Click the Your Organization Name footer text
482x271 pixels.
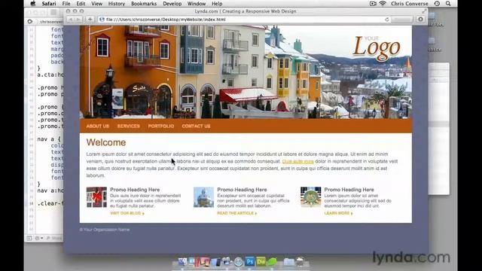(x=105, y=230)
